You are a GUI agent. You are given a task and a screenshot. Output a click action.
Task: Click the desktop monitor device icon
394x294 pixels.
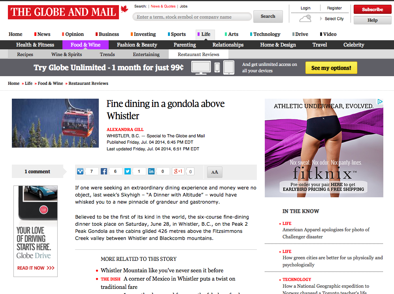click(201, 68)
